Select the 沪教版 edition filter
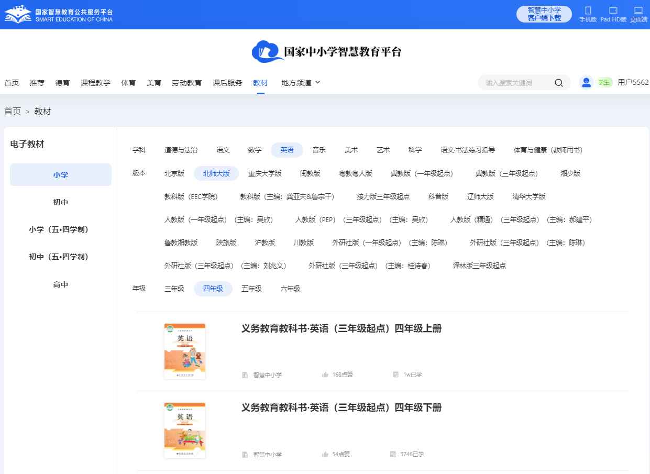 265,242
